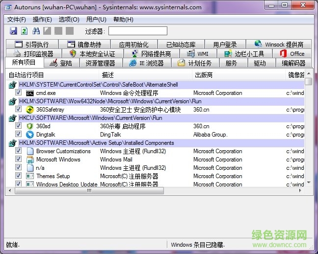
Task: Open the 选项(O) menu
Action: click(x=69, y=20)
